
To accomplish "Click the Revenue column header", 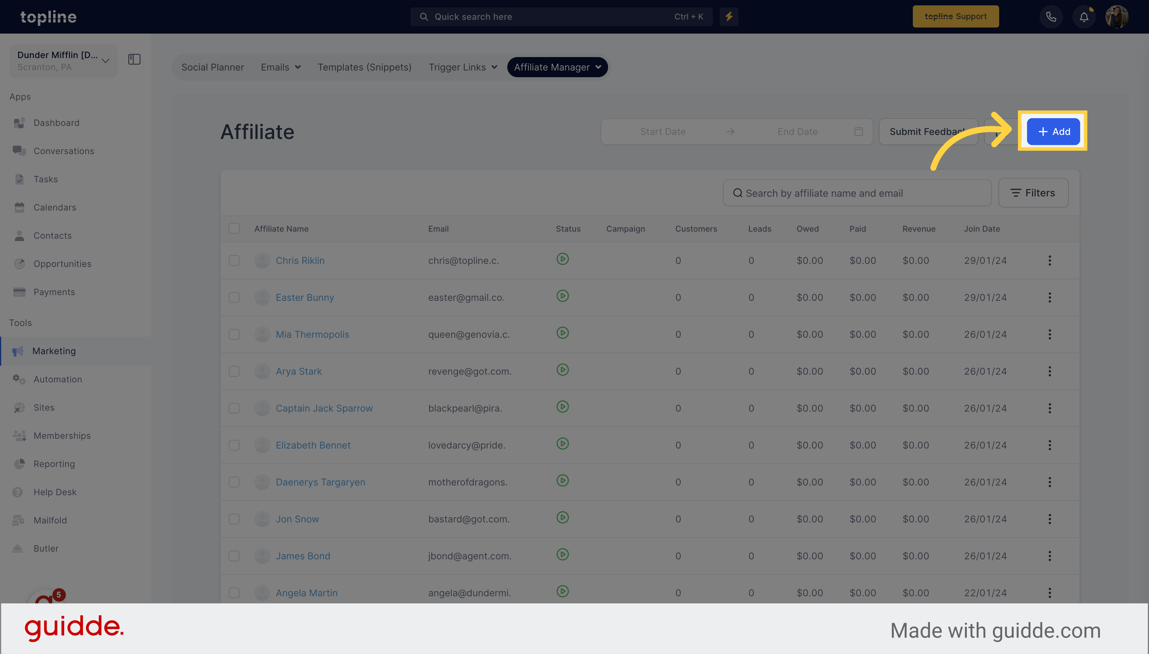I will 919,229.
